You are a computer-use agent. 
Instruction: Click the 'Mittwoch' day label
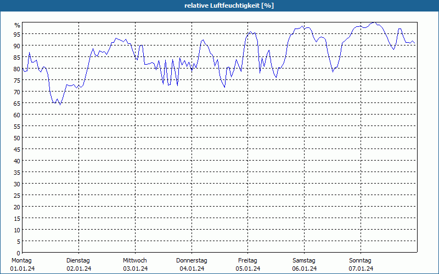[x=134, y=260]
